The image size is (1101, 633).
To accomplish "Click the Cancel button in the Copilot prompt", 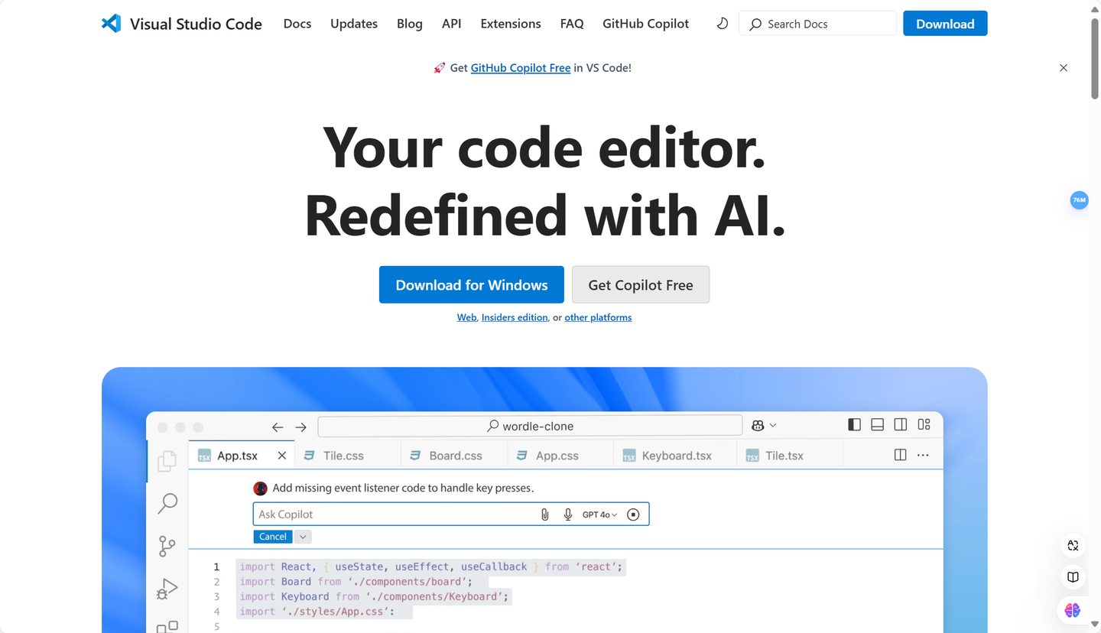I will coord(273,537).
